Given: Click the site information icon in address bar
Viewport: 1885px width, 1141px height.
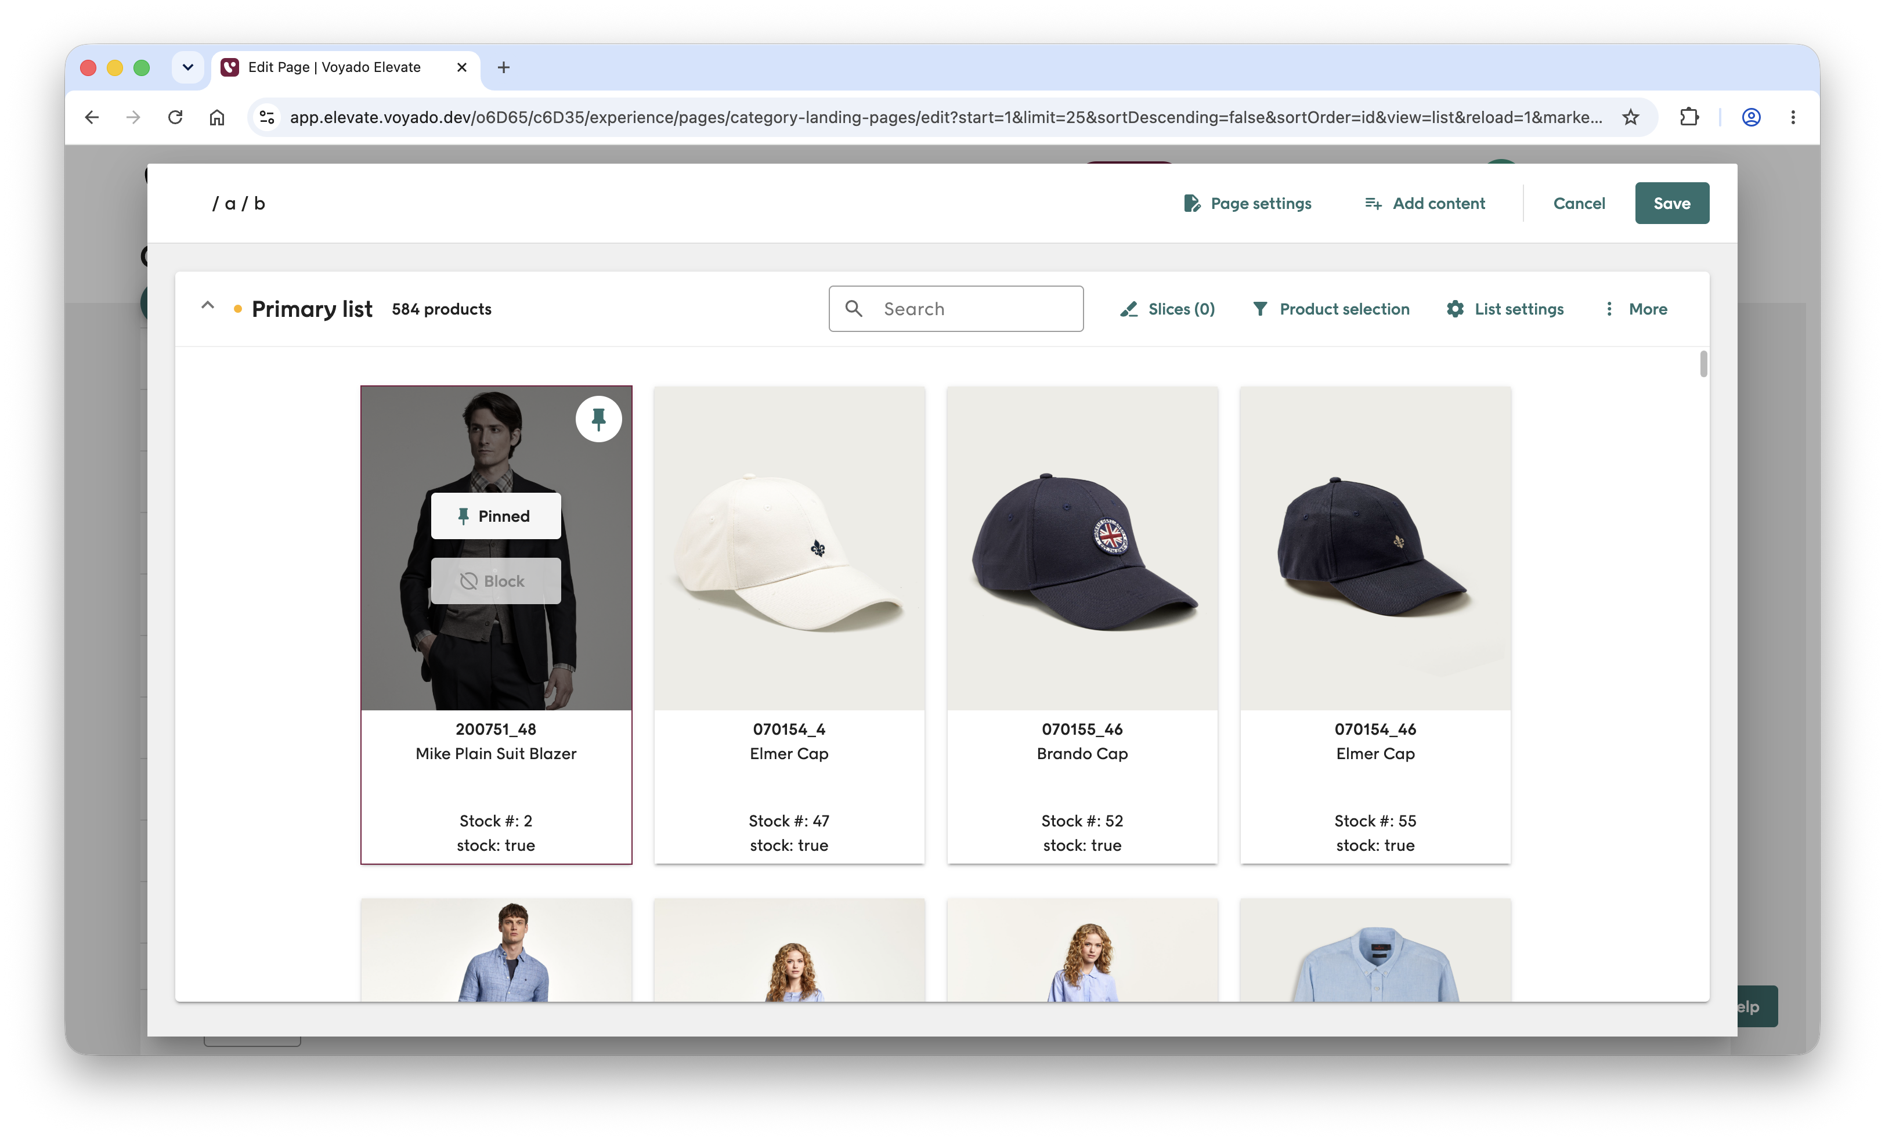Looking at the screenshot, I should (267, 117).
